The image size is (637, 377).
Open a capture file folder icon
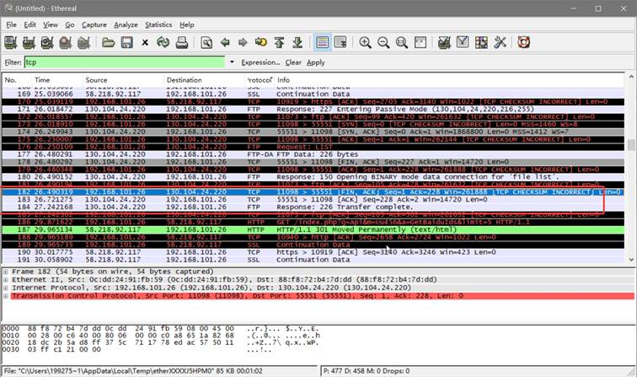(108, 42)
